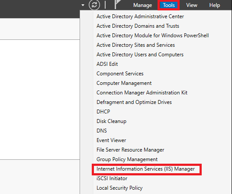
Task: Open the View menu
Action: [192, 5]
